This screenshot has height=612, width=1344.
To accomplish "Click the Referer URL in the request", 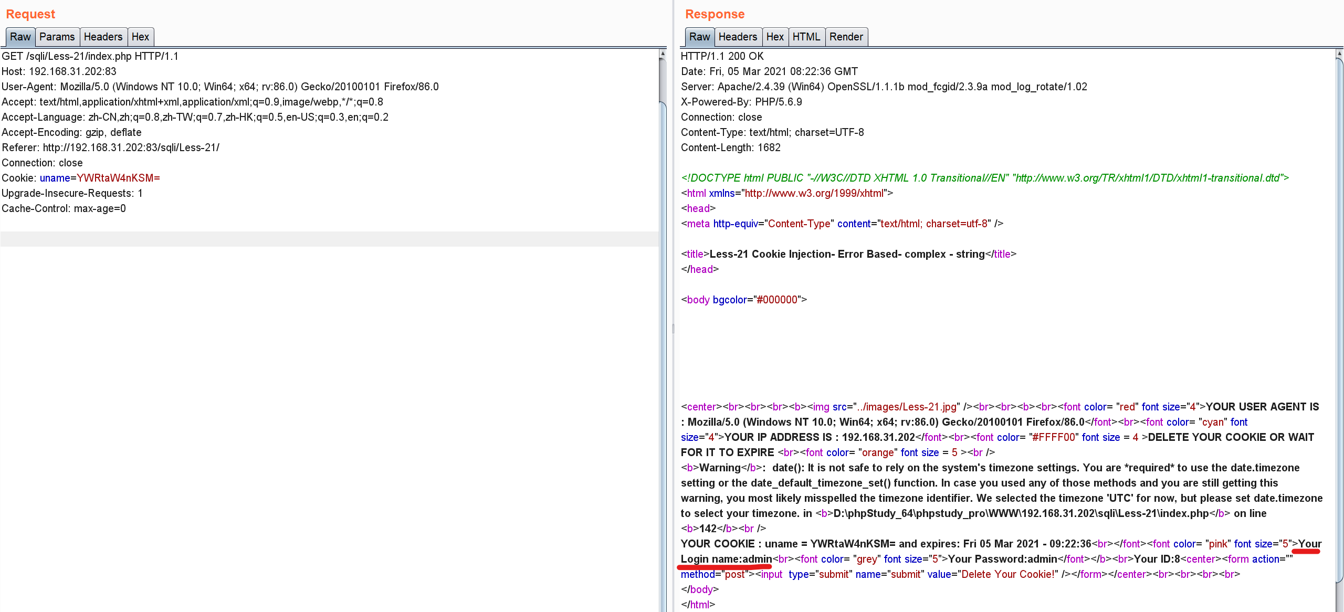I will (131, 147).
